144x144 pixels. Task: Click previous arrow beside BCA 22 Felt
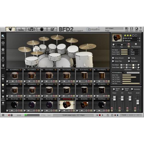tap(123, 38)
